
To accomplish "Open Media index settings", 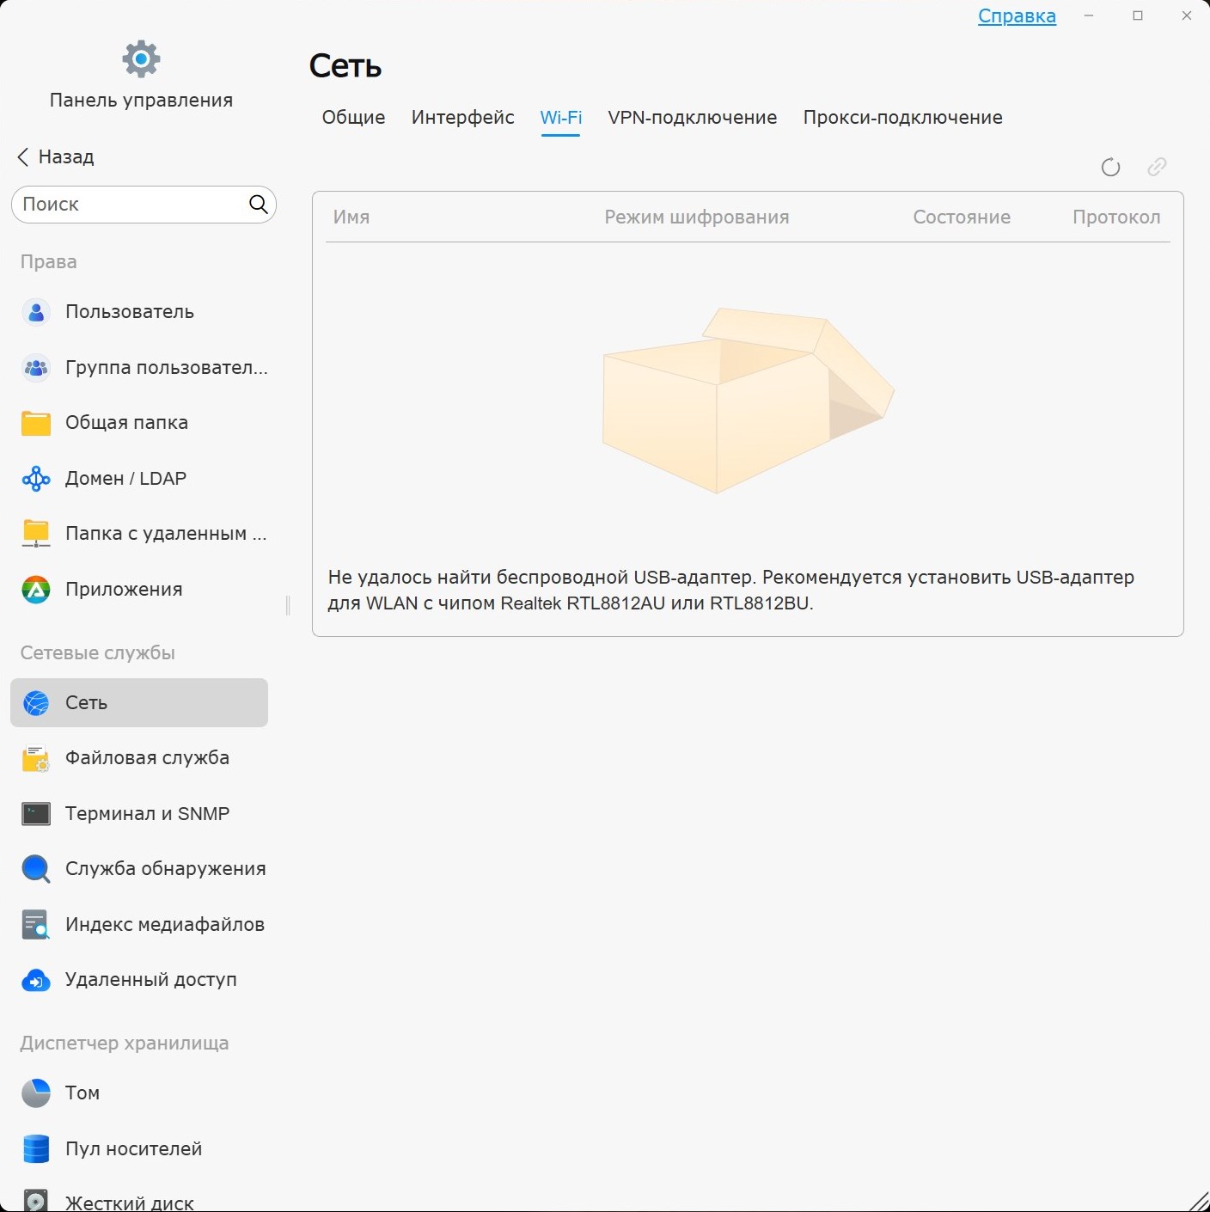I will pos(164,925).
